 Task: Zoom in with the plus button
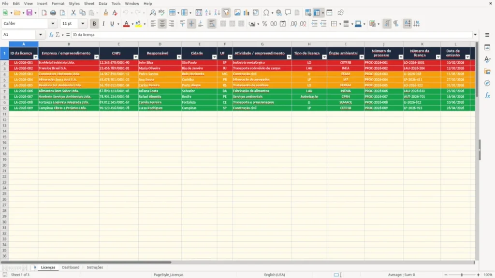[x=478, y=275]
